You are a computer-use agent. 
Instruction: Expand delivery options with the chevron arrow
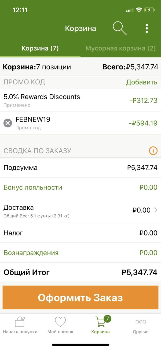[x=156, y=210]
